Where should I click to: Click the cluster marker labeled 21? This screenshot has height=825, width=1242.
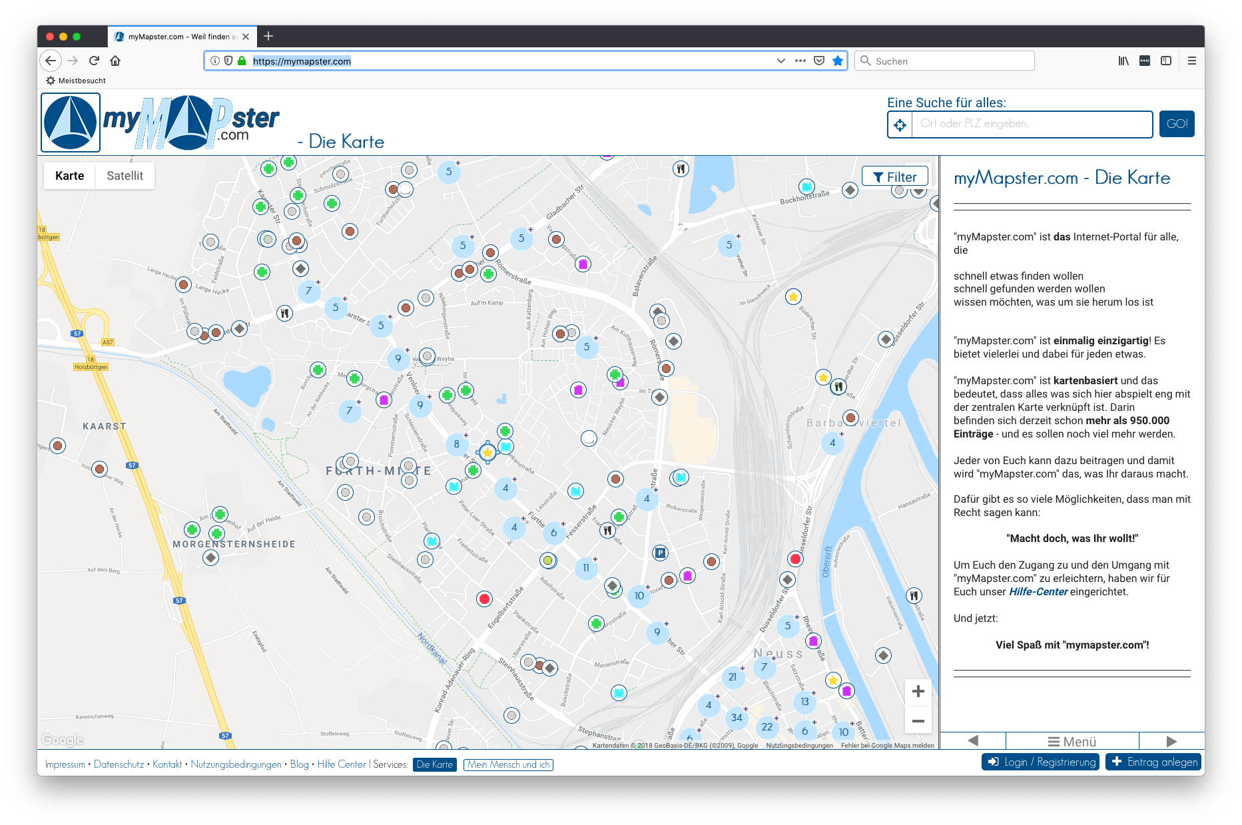point(733,677)
